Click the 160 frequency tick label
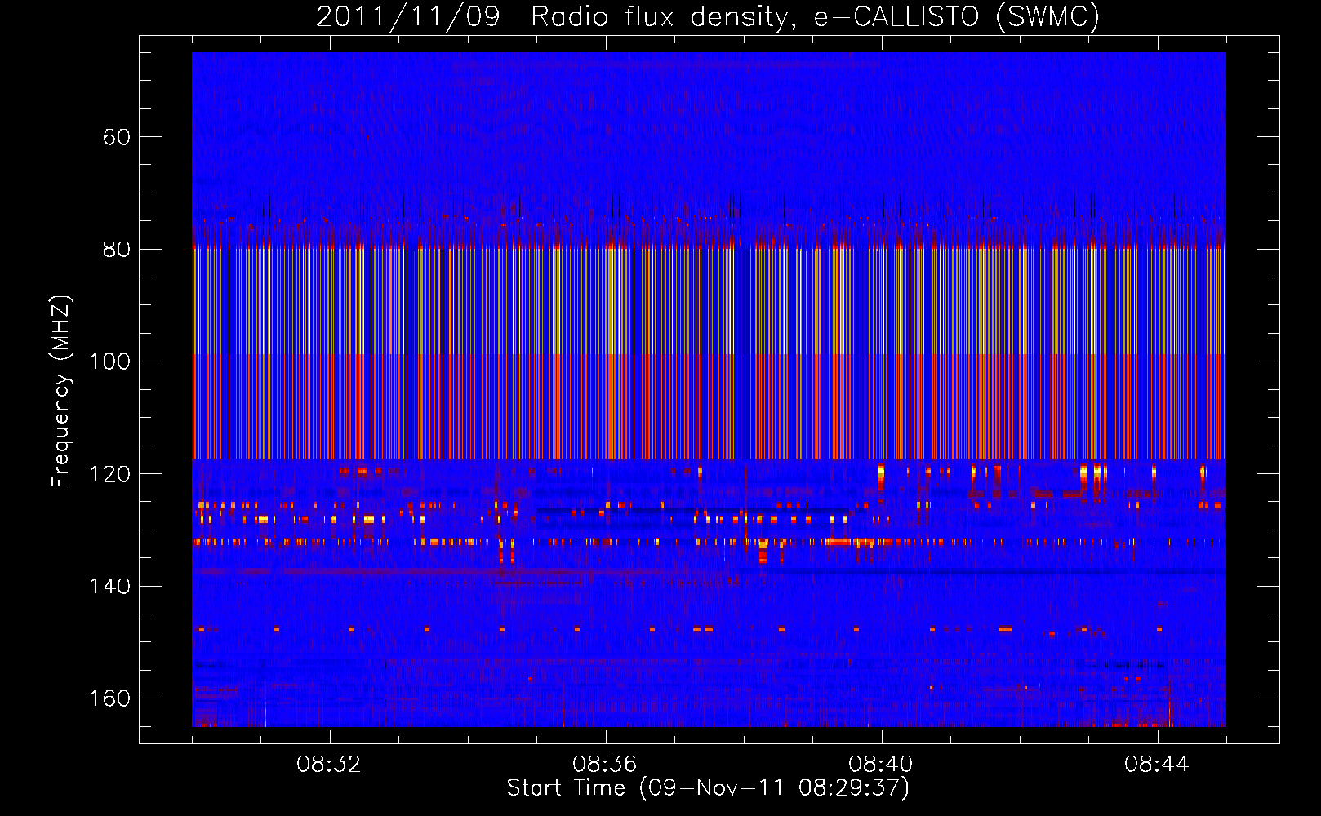The image size is (1321, 816). point(110,698)
